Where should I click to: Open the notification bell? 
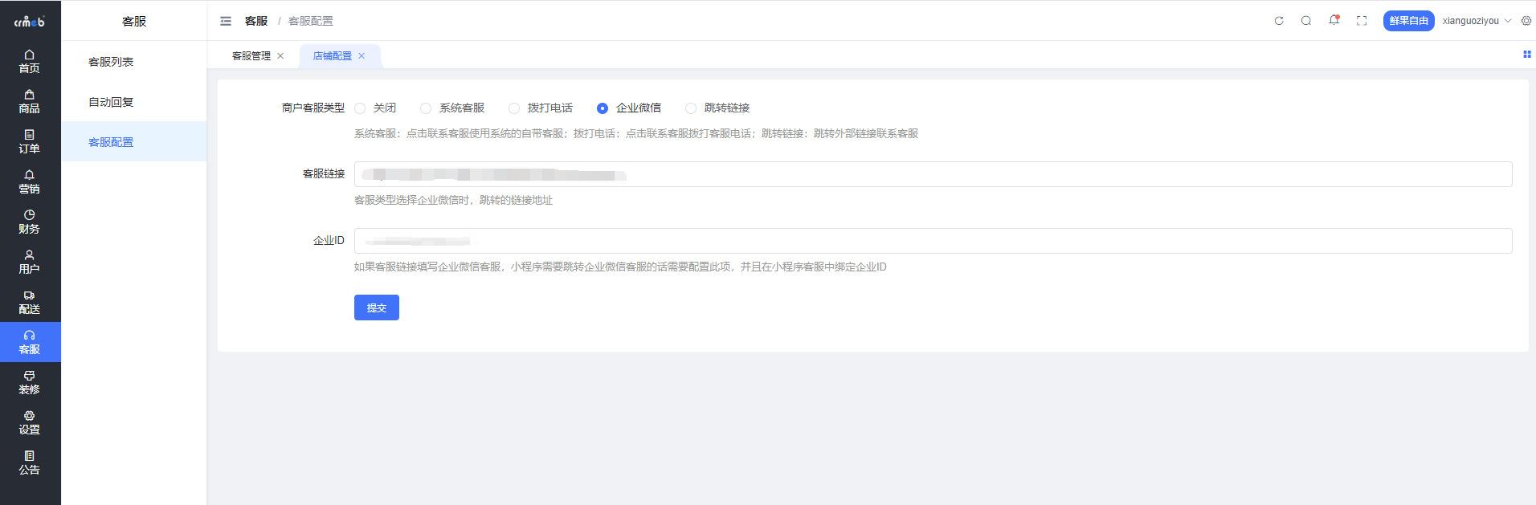coord(1334,21)
